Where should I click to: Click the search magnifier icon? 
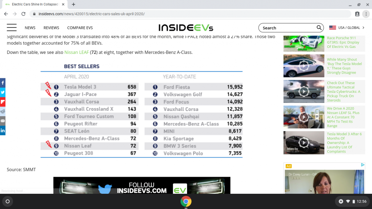(x=319, y=28)
